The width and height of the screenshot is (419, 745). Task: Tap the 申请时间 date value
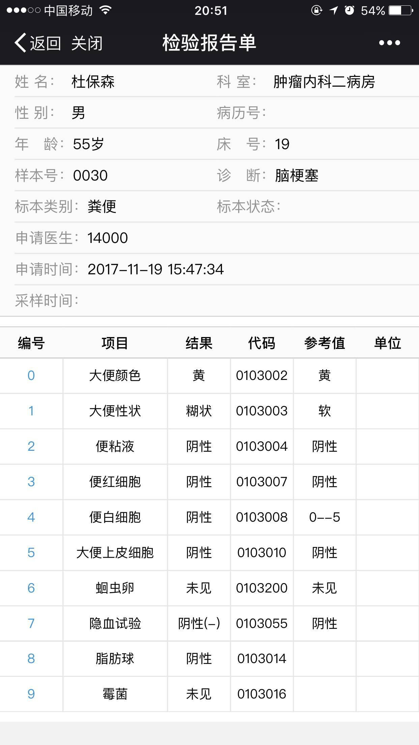point(156,269)
